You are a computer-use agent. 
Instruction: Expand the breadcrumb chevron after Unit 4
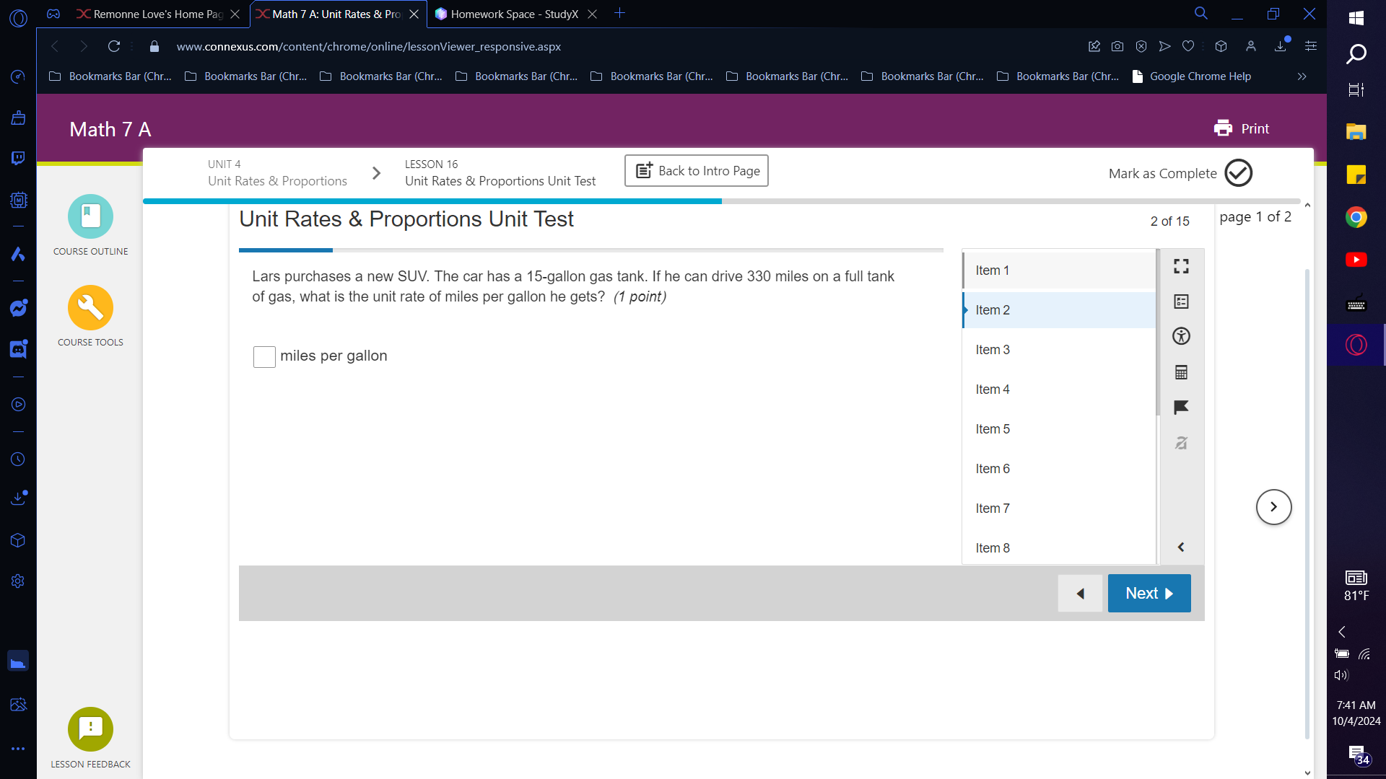tap(376, 173)
